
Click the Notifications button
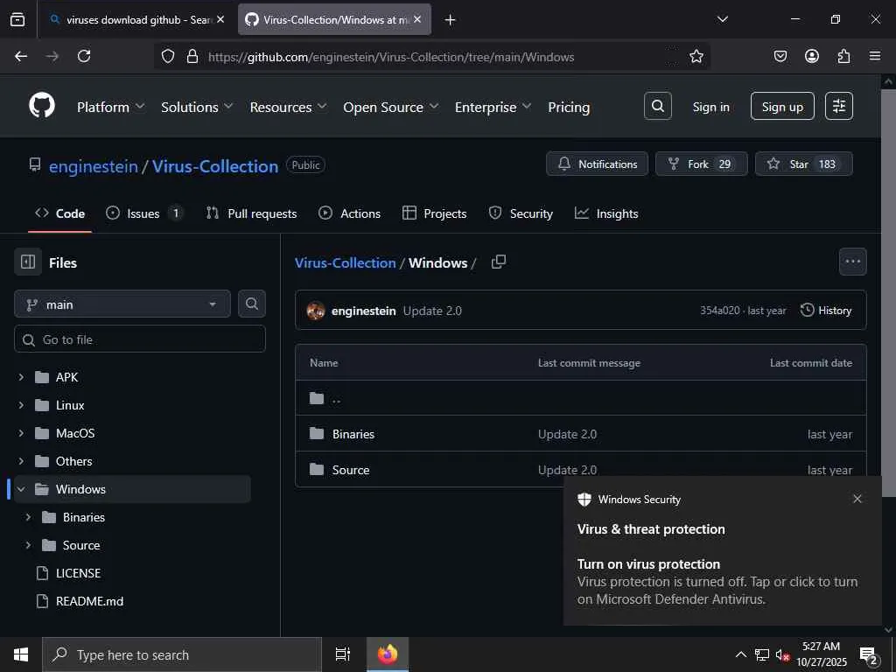pos(597,164)
